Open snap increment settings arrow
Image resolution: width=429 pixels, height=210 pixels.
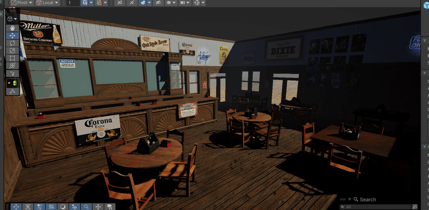(106, 3)
